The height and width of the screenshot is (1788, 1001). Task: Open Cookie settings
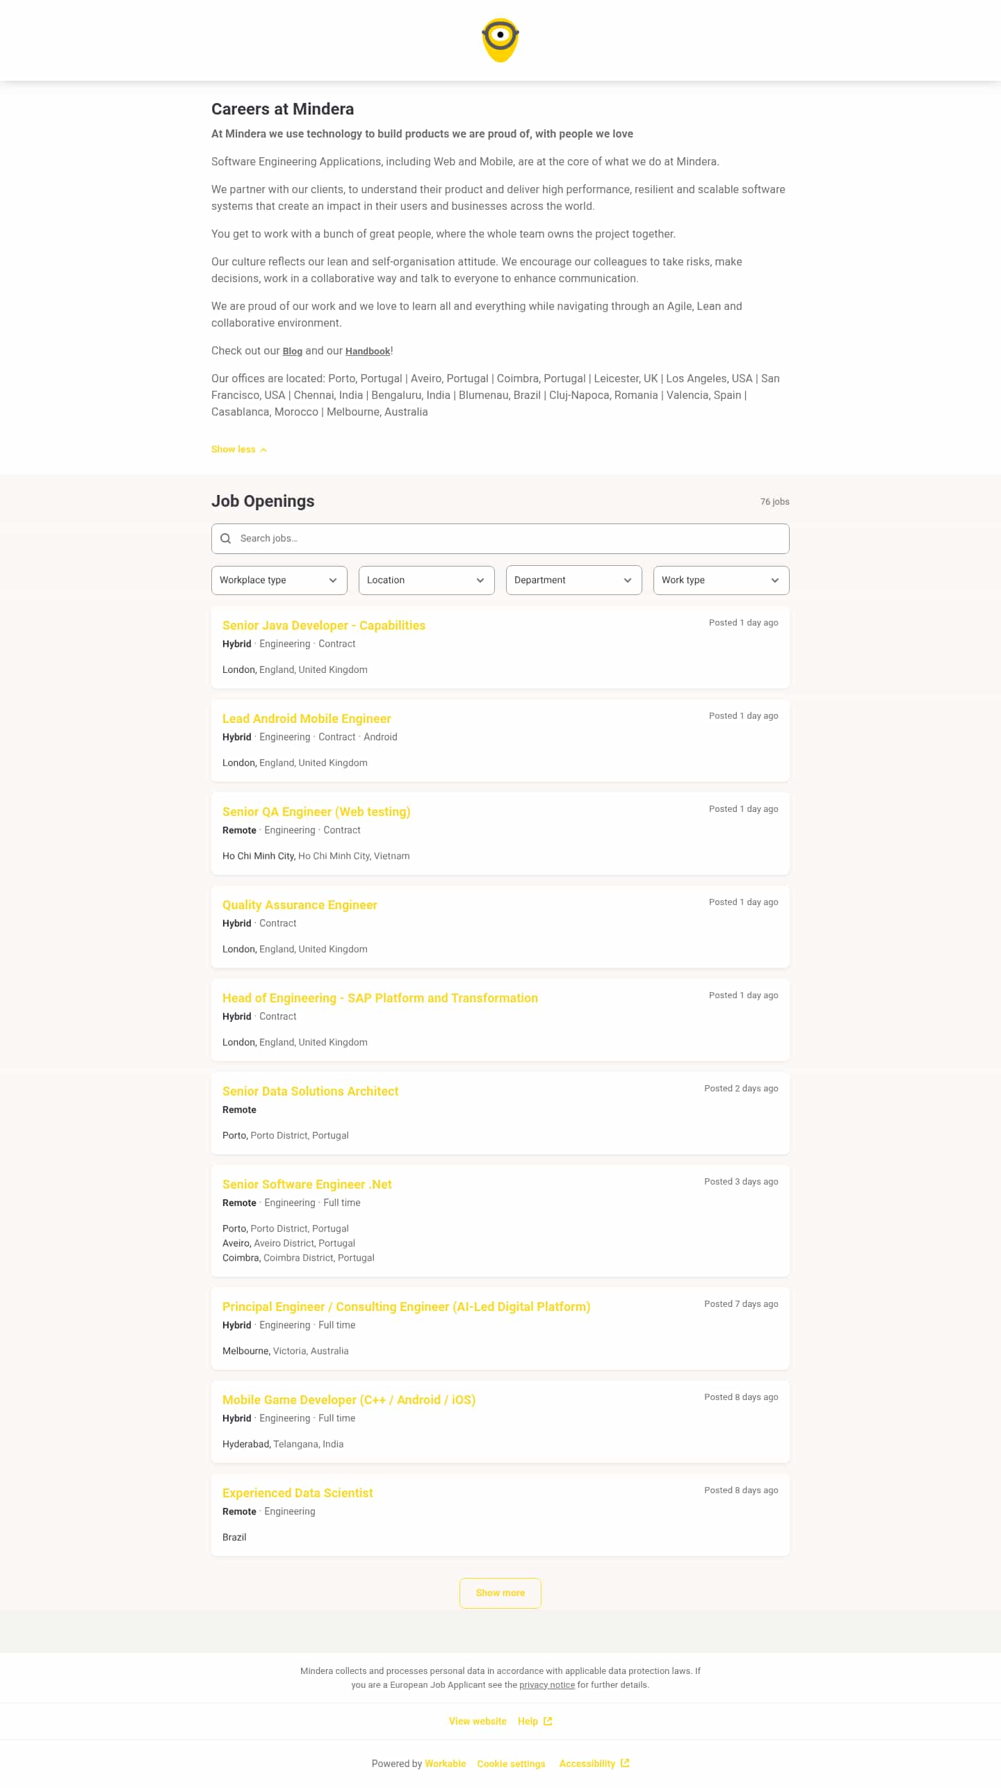(x=511, y=1764)
